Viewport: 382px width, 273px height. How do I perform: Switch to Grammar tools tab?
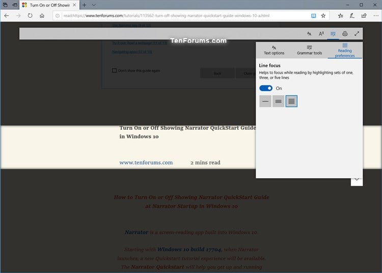309,50
